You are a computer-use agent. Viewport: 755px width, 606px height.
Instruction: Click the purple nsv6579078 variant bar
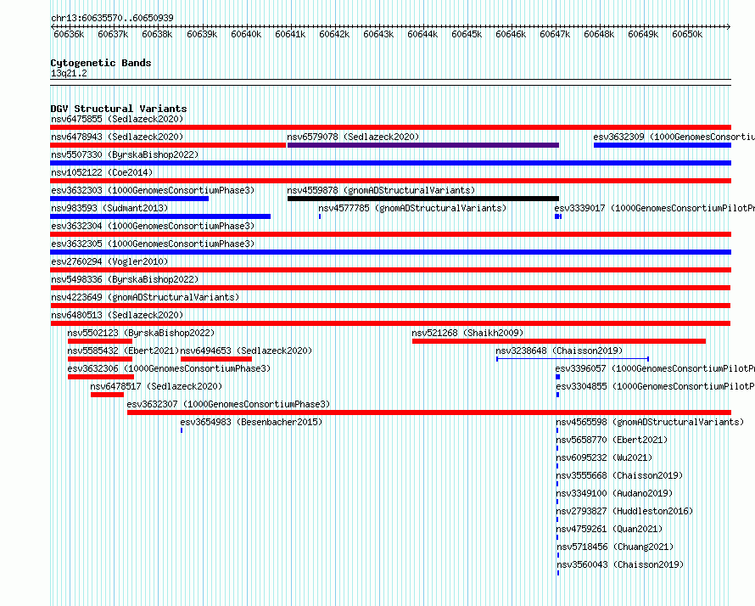(x=423, y=145)
